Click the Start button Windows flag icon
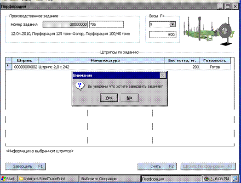 pos(3,178)
